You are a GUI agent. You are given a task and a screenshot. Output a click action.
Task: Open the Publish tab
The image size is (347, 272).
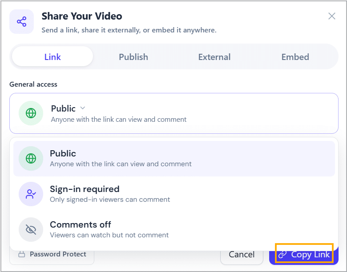(x=133, y=57)
